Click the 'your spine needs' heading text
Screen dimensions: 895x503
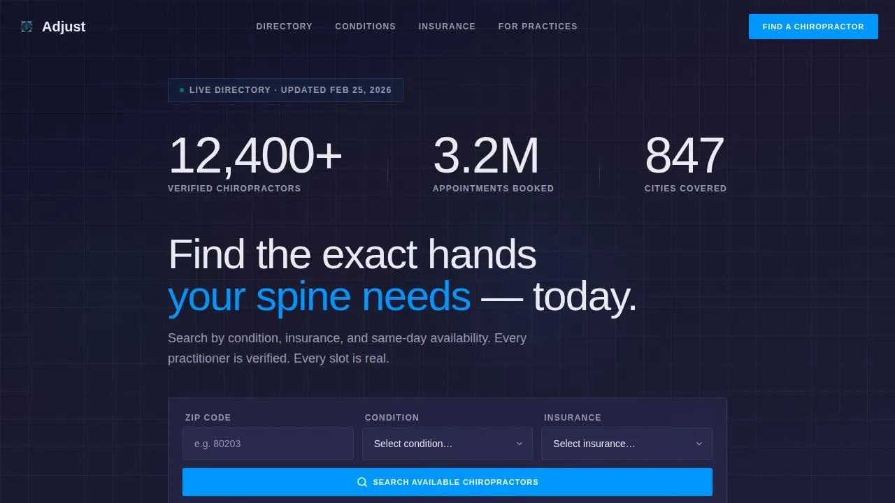click(319, 297)
